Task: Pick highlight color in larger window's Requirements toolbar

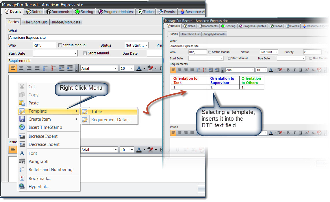Action: (150, 68)
